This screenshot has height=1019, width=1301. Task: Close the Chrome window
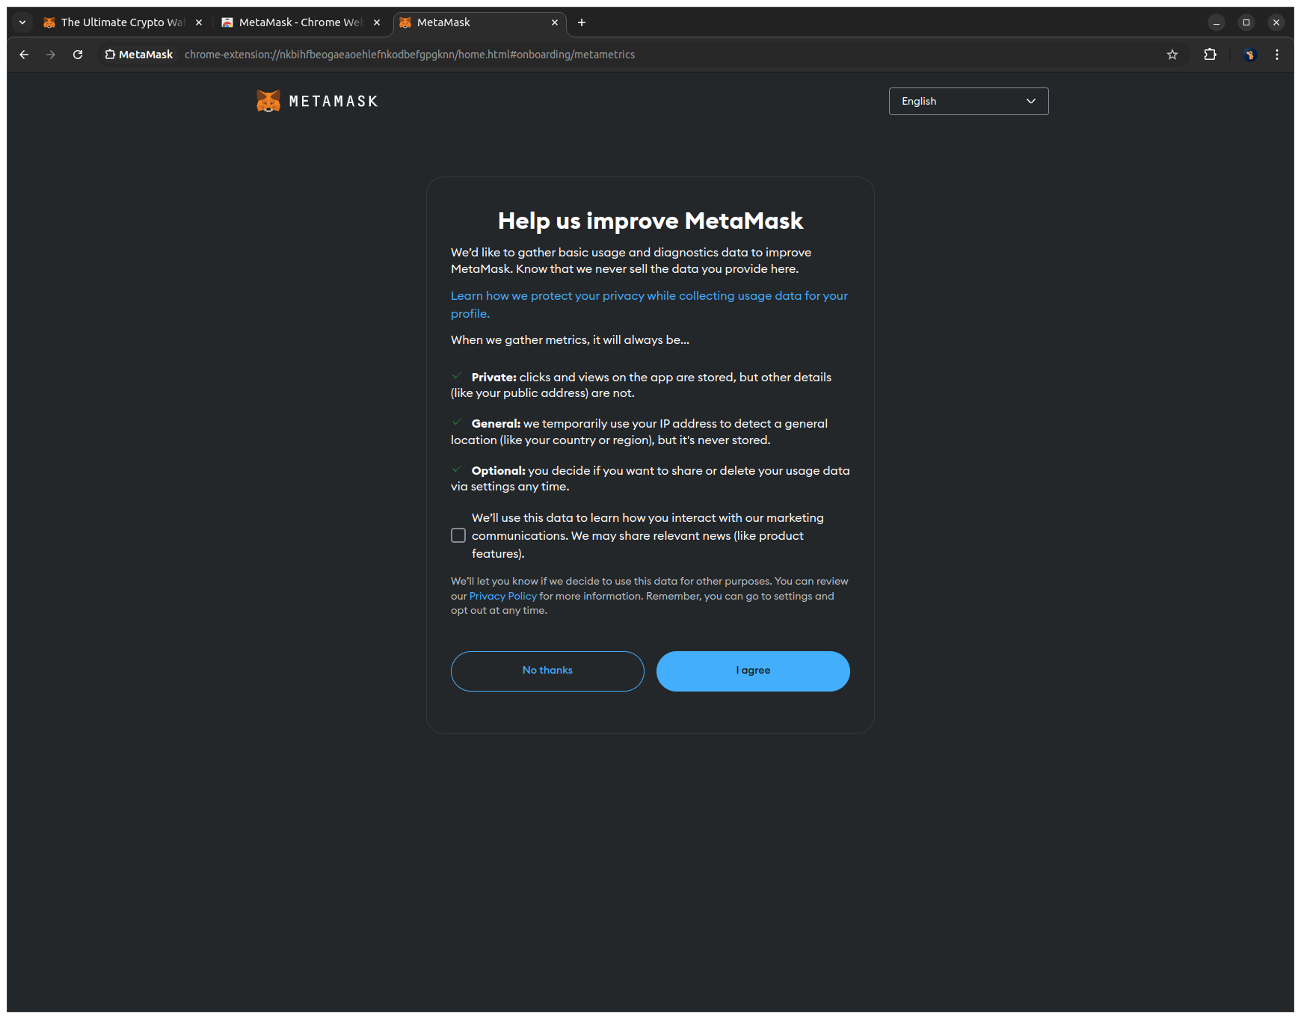point(1276,22)
